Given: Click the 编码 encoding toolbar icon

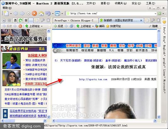Looking at the screenshot, I should [100, 26].
